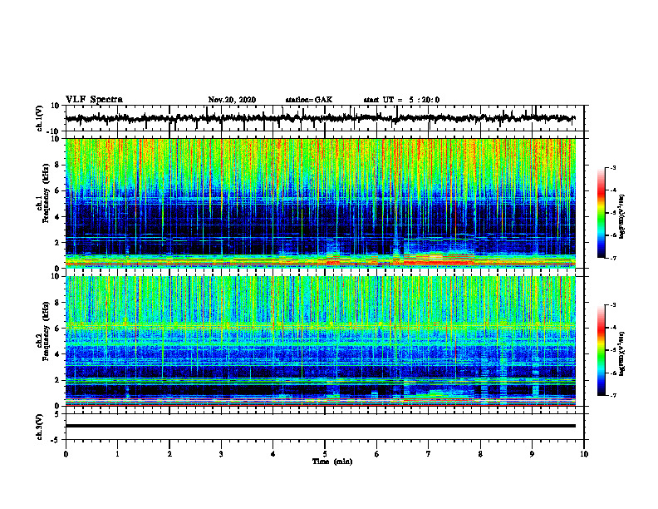Click the "station=GAK" header label
The width and height of the screenshot is (658, 509).
[309, 100]
